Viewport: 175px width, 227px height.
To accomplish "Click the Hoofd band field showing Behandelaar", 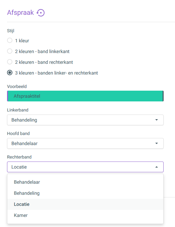I will [85, 143].
